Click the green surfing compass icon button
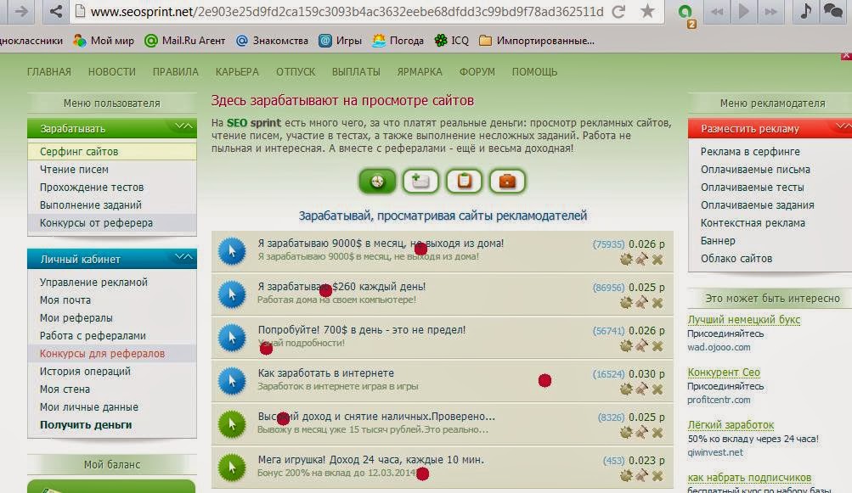This screenshot has width=852, height=493. tap(377, 182)
